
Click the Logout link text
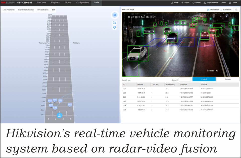coord(187,3)
